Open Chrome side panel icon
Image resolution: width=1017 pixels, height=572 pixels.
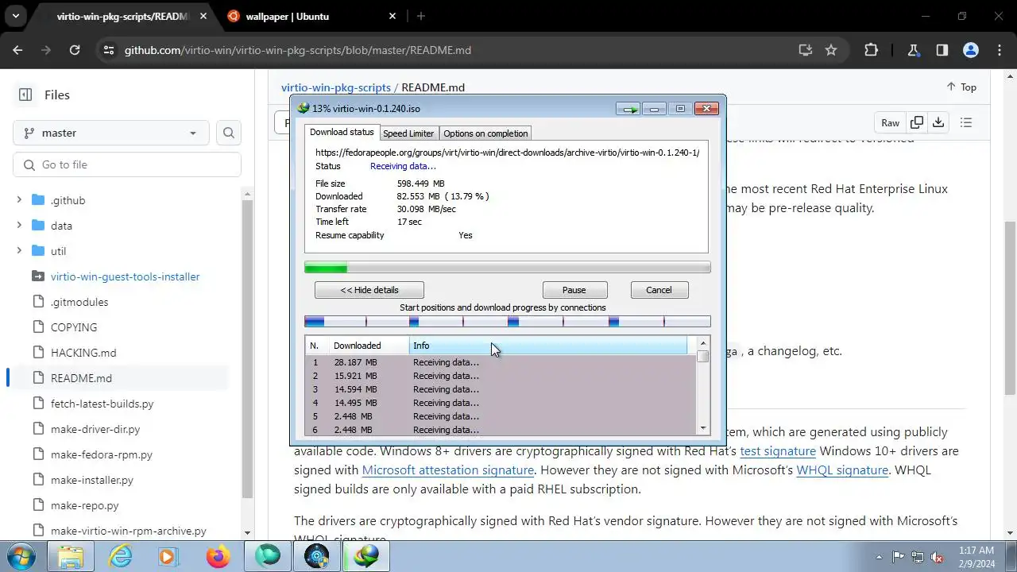(x=942, y=50)
